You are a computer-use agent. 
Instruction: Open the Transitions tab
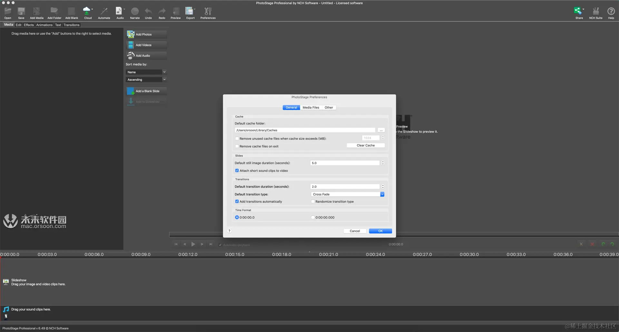click(71, 25)
